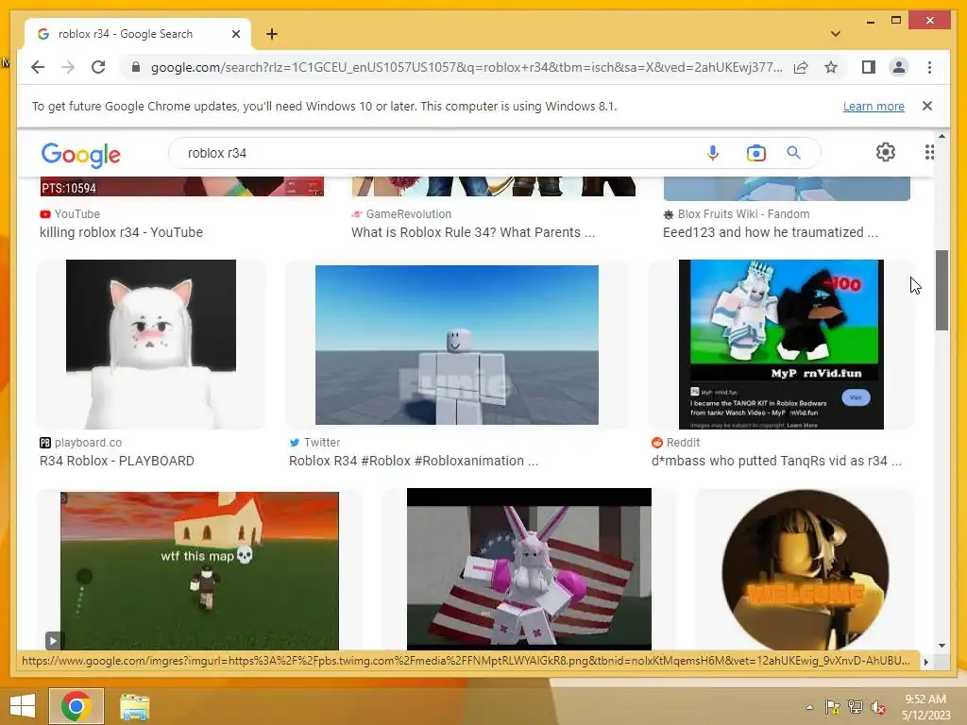Click the scrollbar down arrow

pyautogui.click(x=942, y=646)
